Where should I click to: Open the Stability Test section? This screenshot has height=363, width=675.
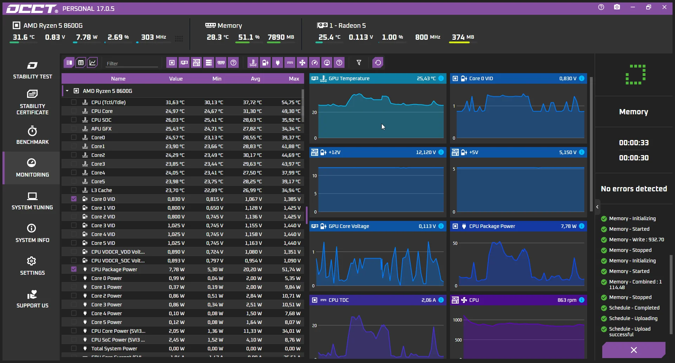pos(32,70)
